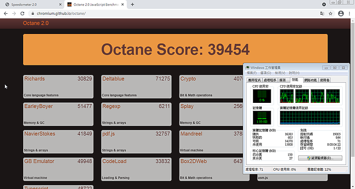Image resolution: width=355 pixels, height=189 pixels.
Task: Click the Typescript benchmark card
Action: point(58,187)
